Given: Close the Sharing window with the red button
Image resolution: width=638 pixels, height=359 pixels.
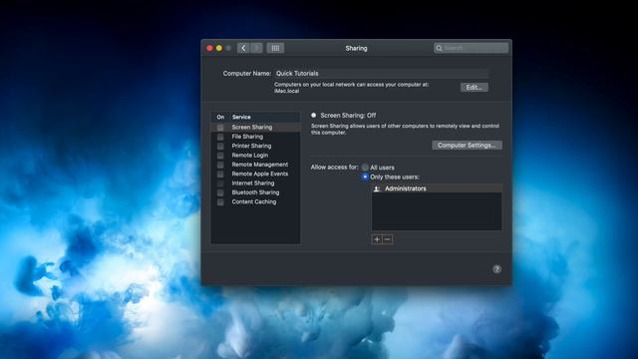Looking at the screenshot, I should point(210,48).
